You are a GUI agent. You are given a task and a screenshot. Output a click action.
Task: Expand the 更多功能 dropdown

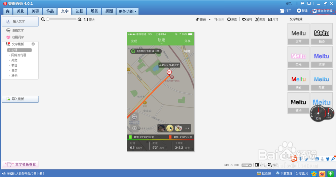click(127, 11)
